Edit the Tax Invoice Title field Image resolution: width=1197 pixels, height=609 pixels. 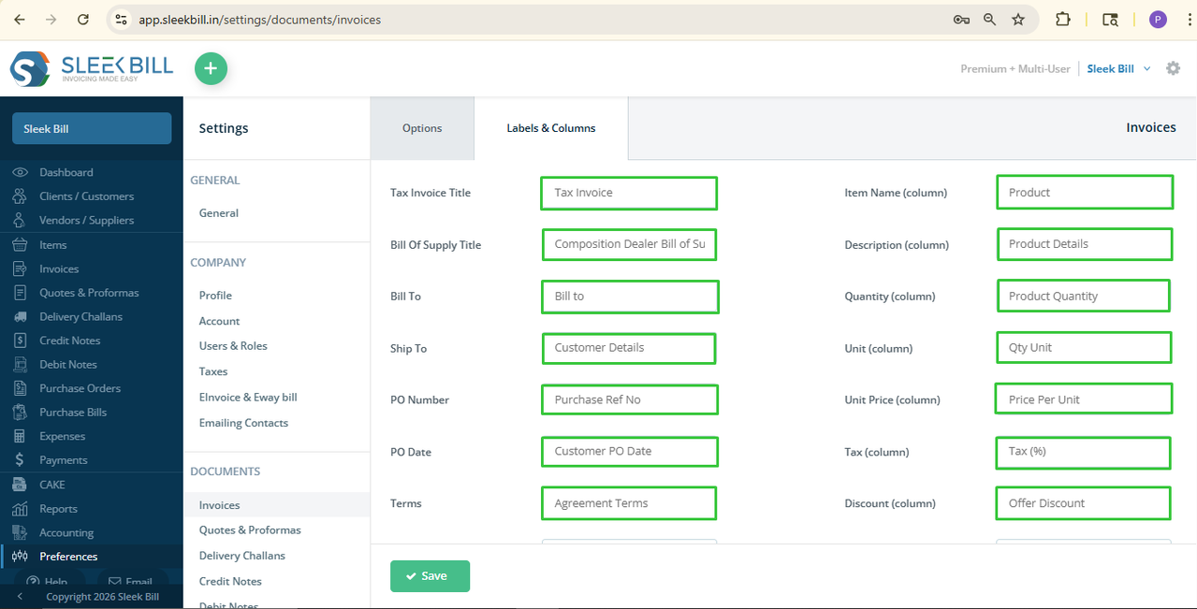(x=629, y=193)
